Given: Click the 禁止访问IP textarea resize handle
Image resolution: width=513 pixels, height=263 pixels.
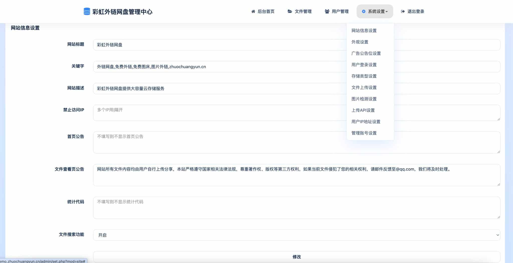Looking at the screenshot, I should tap(498, 119).
